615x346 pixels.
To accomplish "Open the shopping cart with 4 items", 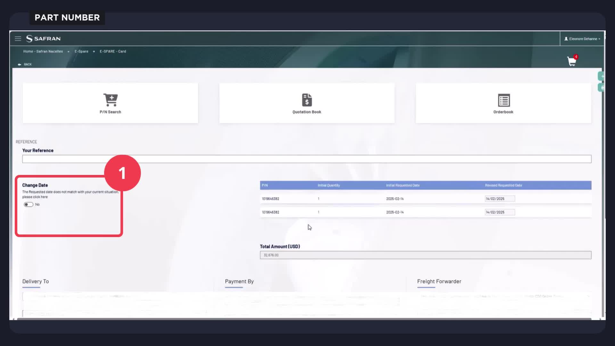I will [572, 61].
